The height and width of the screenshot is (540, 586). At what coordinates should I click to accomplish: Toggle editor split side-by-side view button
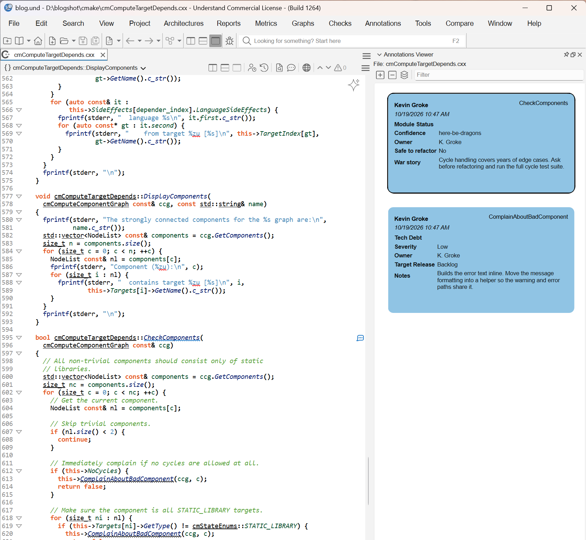(x=213, y=68)
